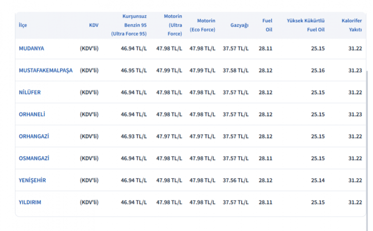This screenshot has height=231, width=373.
Task: Click the Motorin (Eco Force) column header
Action: pos(202,25)
